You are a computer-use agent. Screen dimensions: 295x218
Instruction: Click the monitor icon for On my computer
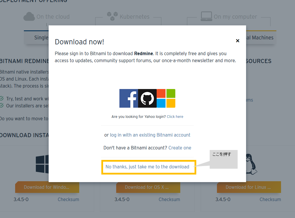(207, 16)
